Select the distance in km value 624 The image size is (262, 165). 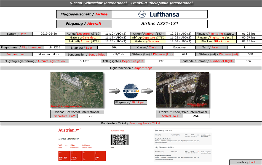(x=185, y=54)
